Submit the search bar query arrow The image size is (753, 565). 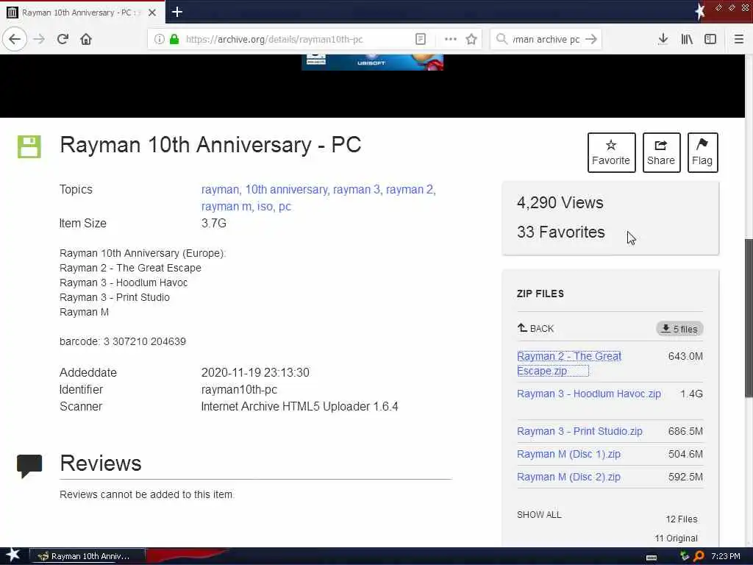click(x=591, y=39)
